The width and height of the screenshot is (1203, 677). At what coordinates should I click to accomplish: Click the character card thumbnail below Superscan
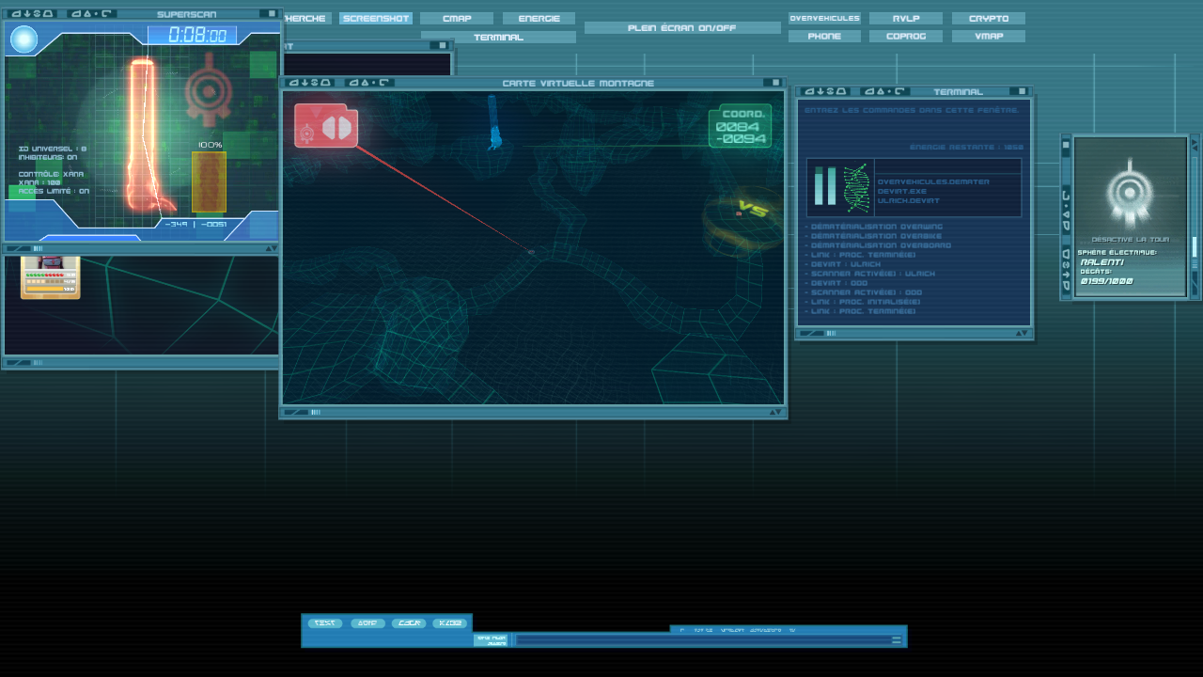(x=51, y=277)
